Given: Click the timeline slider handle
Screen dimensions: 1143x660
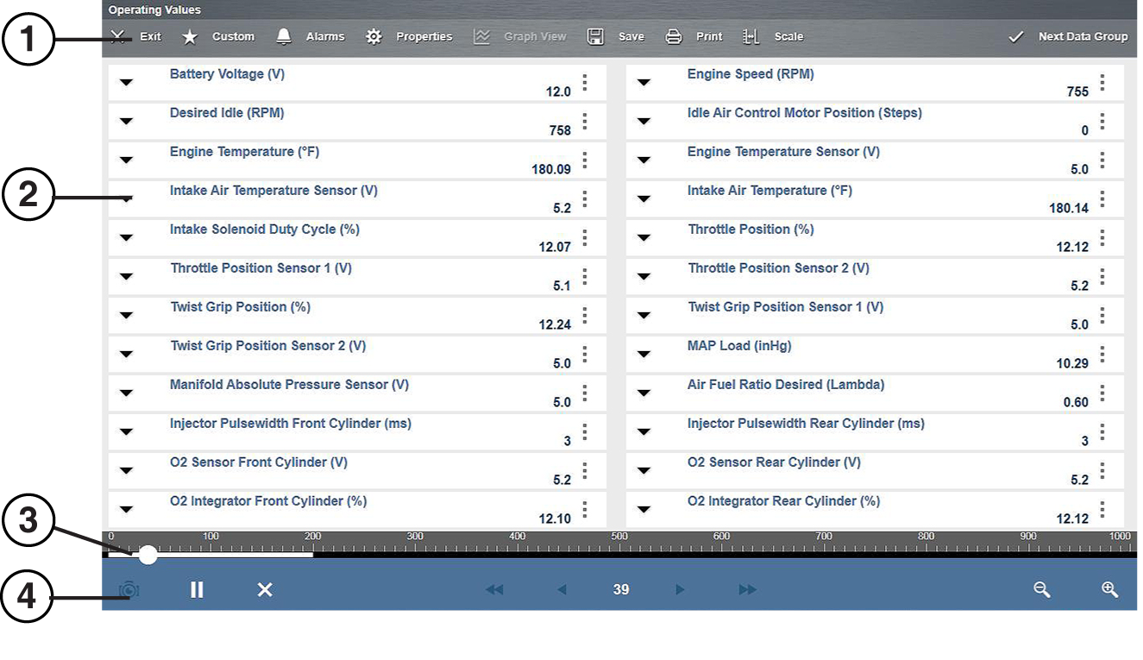Looking at the screenshot, I should click(x=148, y=555).
